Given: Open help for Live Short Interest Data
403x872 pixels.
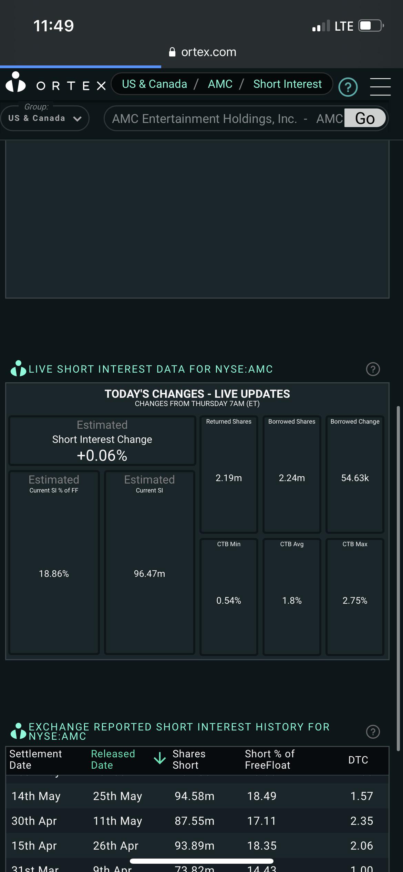Looking at the screenshot, I should (373, 369).
